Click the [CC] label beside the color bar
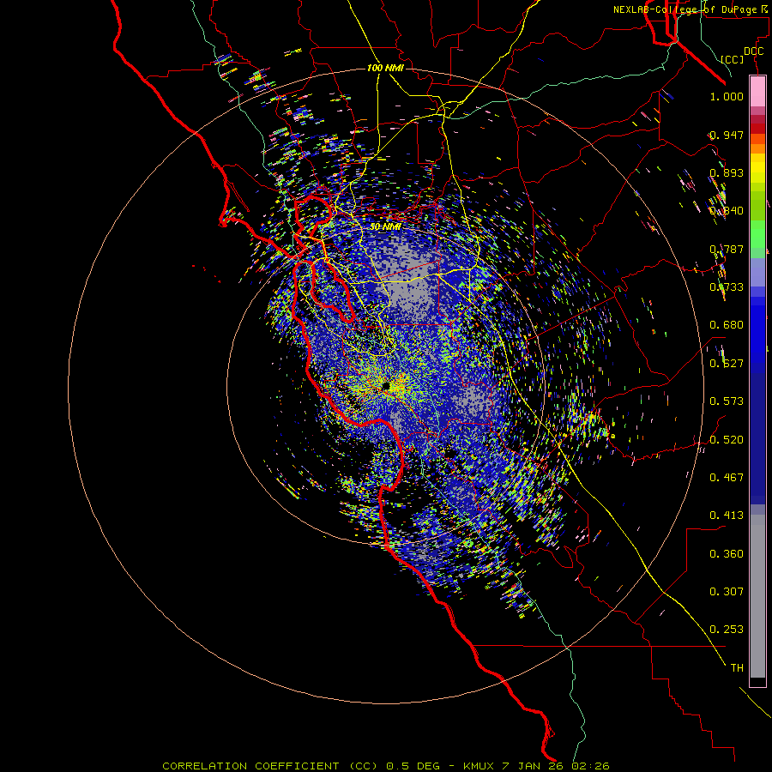772x772 pixels. click(733, 59)
